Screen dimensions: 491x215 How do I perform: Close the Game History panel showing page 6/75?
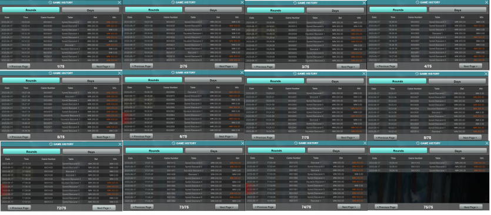click(x=242, y=72)
